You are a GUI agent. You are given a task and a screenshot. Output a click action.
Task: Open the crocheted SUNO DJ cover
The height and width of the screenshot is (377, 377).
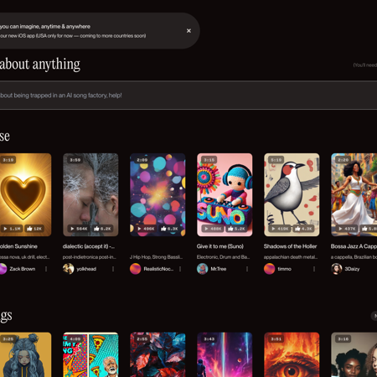(x=225, y=194)
